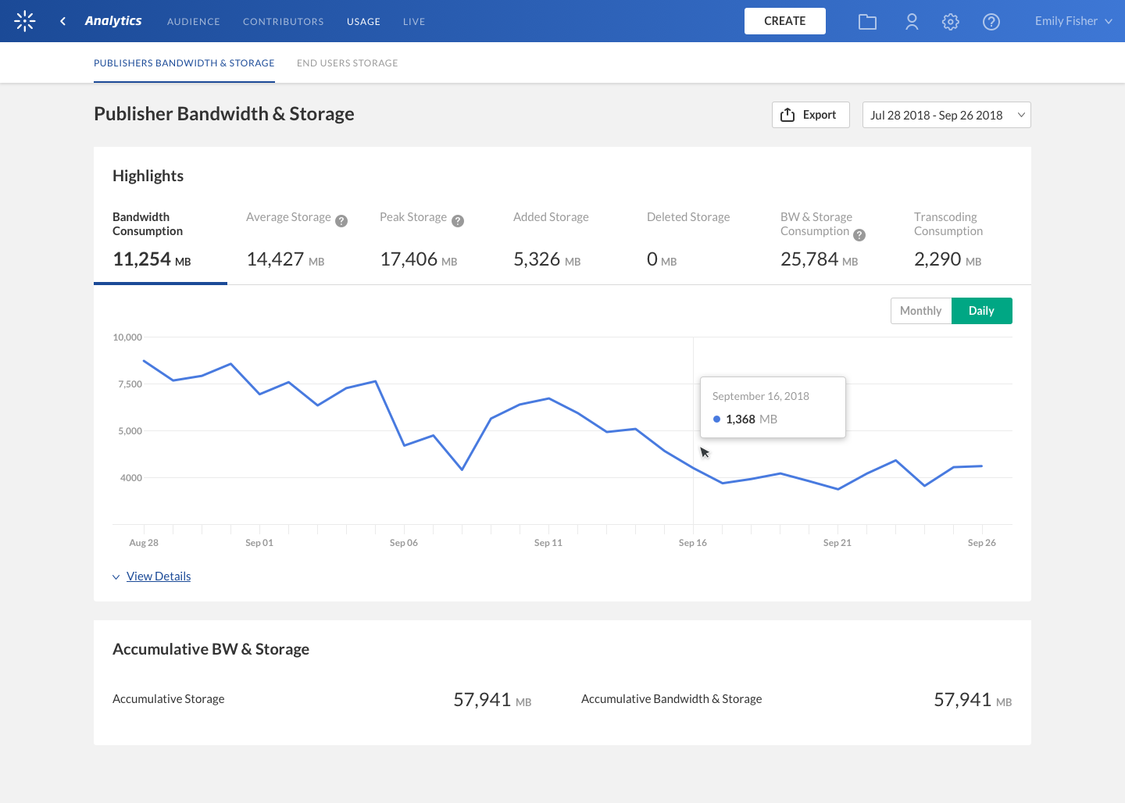Open the folder icon in header
This screenshot has height=803, width=1125.
click(867, 22)
